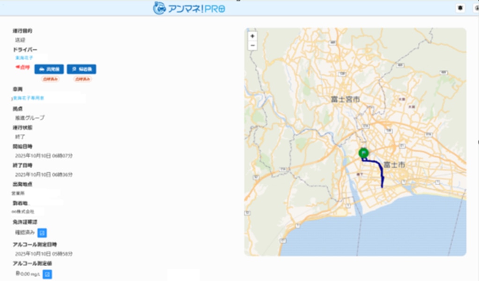
Task: Select the 営業所 departure point value
Action: 18,193
